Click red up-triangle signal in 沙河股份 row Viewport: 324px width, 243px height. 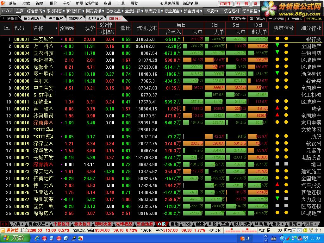click(x=277, y=115)
